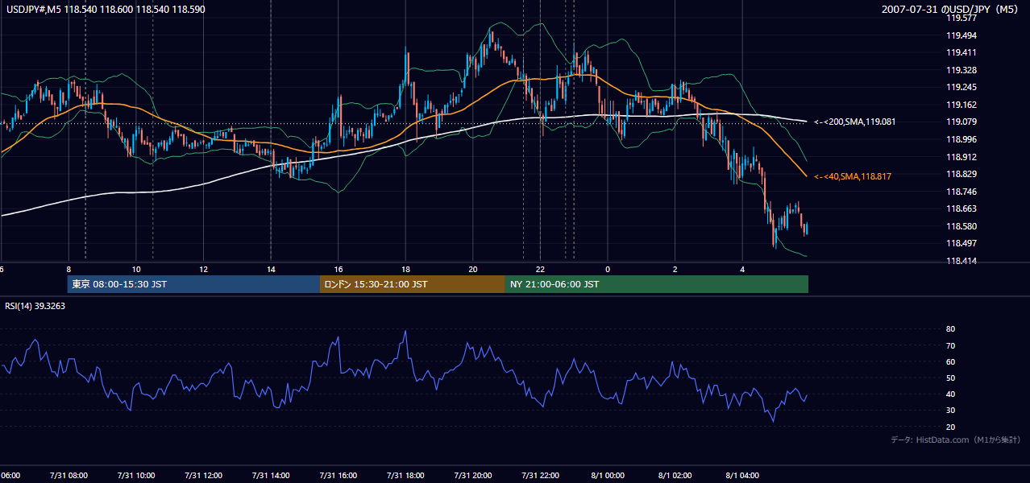Image resolution: width=1030 pixels, height=483 pixels.
Task: Click price axis label 118.912
Action: (962, 157)
